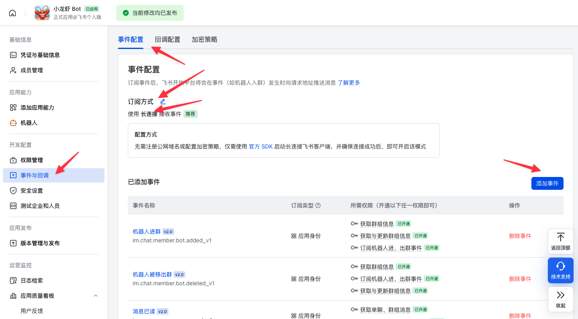
Task: Click 机器人 robot icon
Action: [13, 123]
